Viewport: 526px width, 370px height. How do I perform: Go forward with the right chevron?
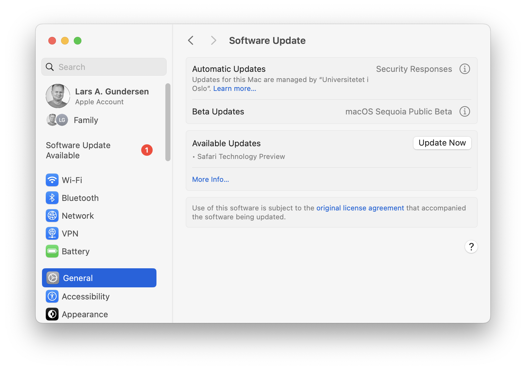coord(213,40)
